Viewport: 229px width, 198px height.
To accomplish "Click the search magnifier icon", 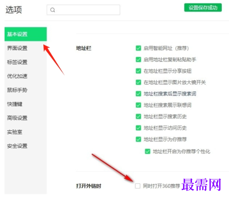I will click(x=53, y=10).
